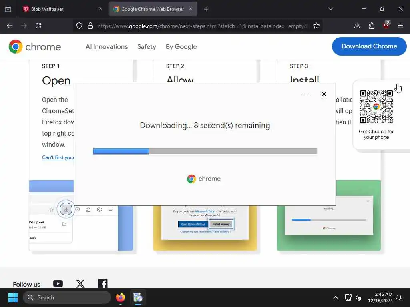Image resolution: width=410 pixels, height=307 pixels.
Task: Close the Google Chrome Web Browser tab
Action: (x=191, y=9)
